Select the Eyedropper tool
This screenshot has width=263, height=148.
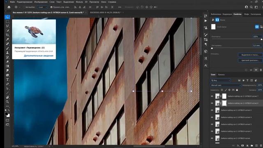7,39
